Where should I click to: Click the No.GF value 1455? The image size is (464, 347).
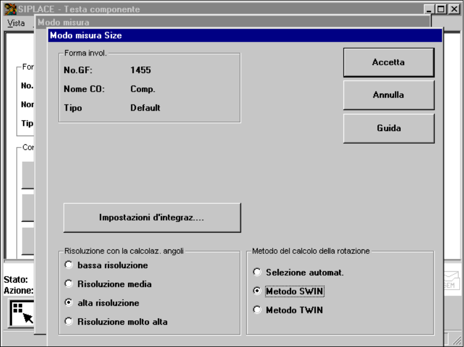[x=141, y=70]
